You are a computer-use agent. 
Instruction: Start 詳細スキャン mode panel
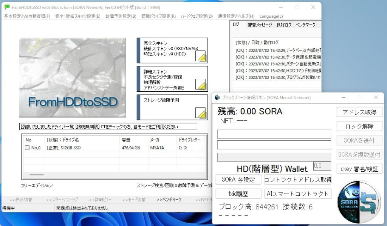click(x=172, y=79)
